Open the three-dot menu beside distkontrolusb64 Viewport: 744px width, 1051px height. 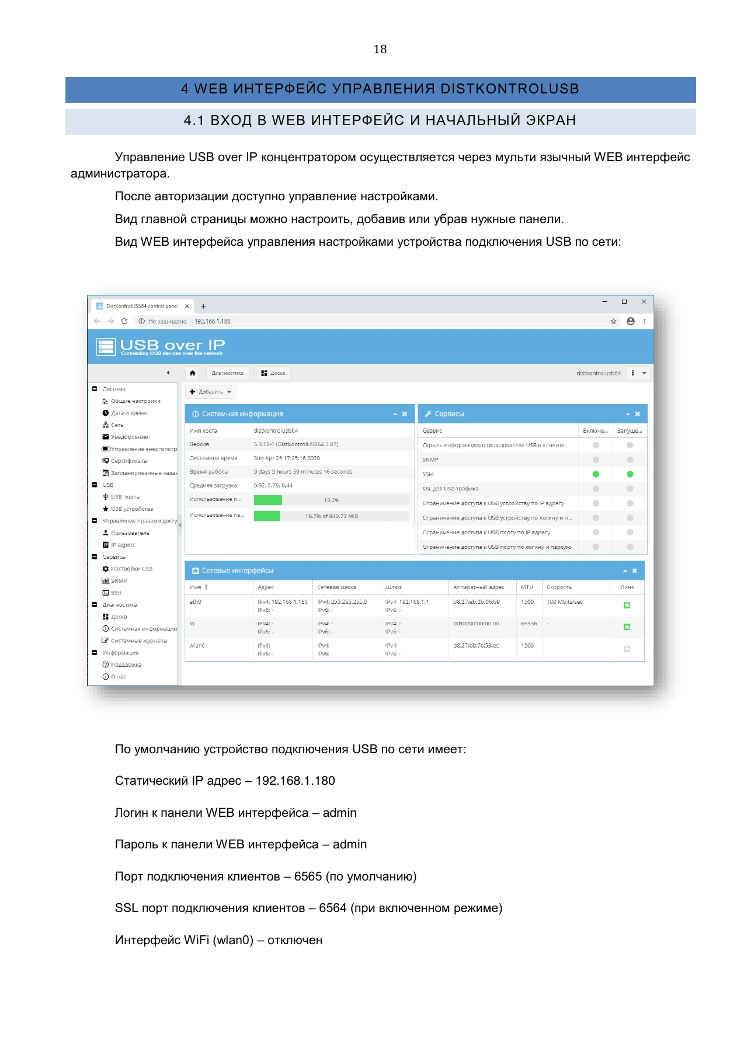point(633,373)
